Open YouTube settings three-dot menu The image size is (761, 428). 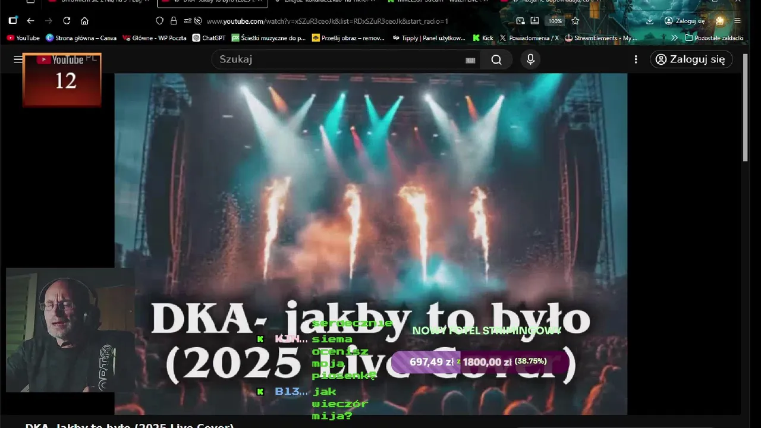click(636, 59)
